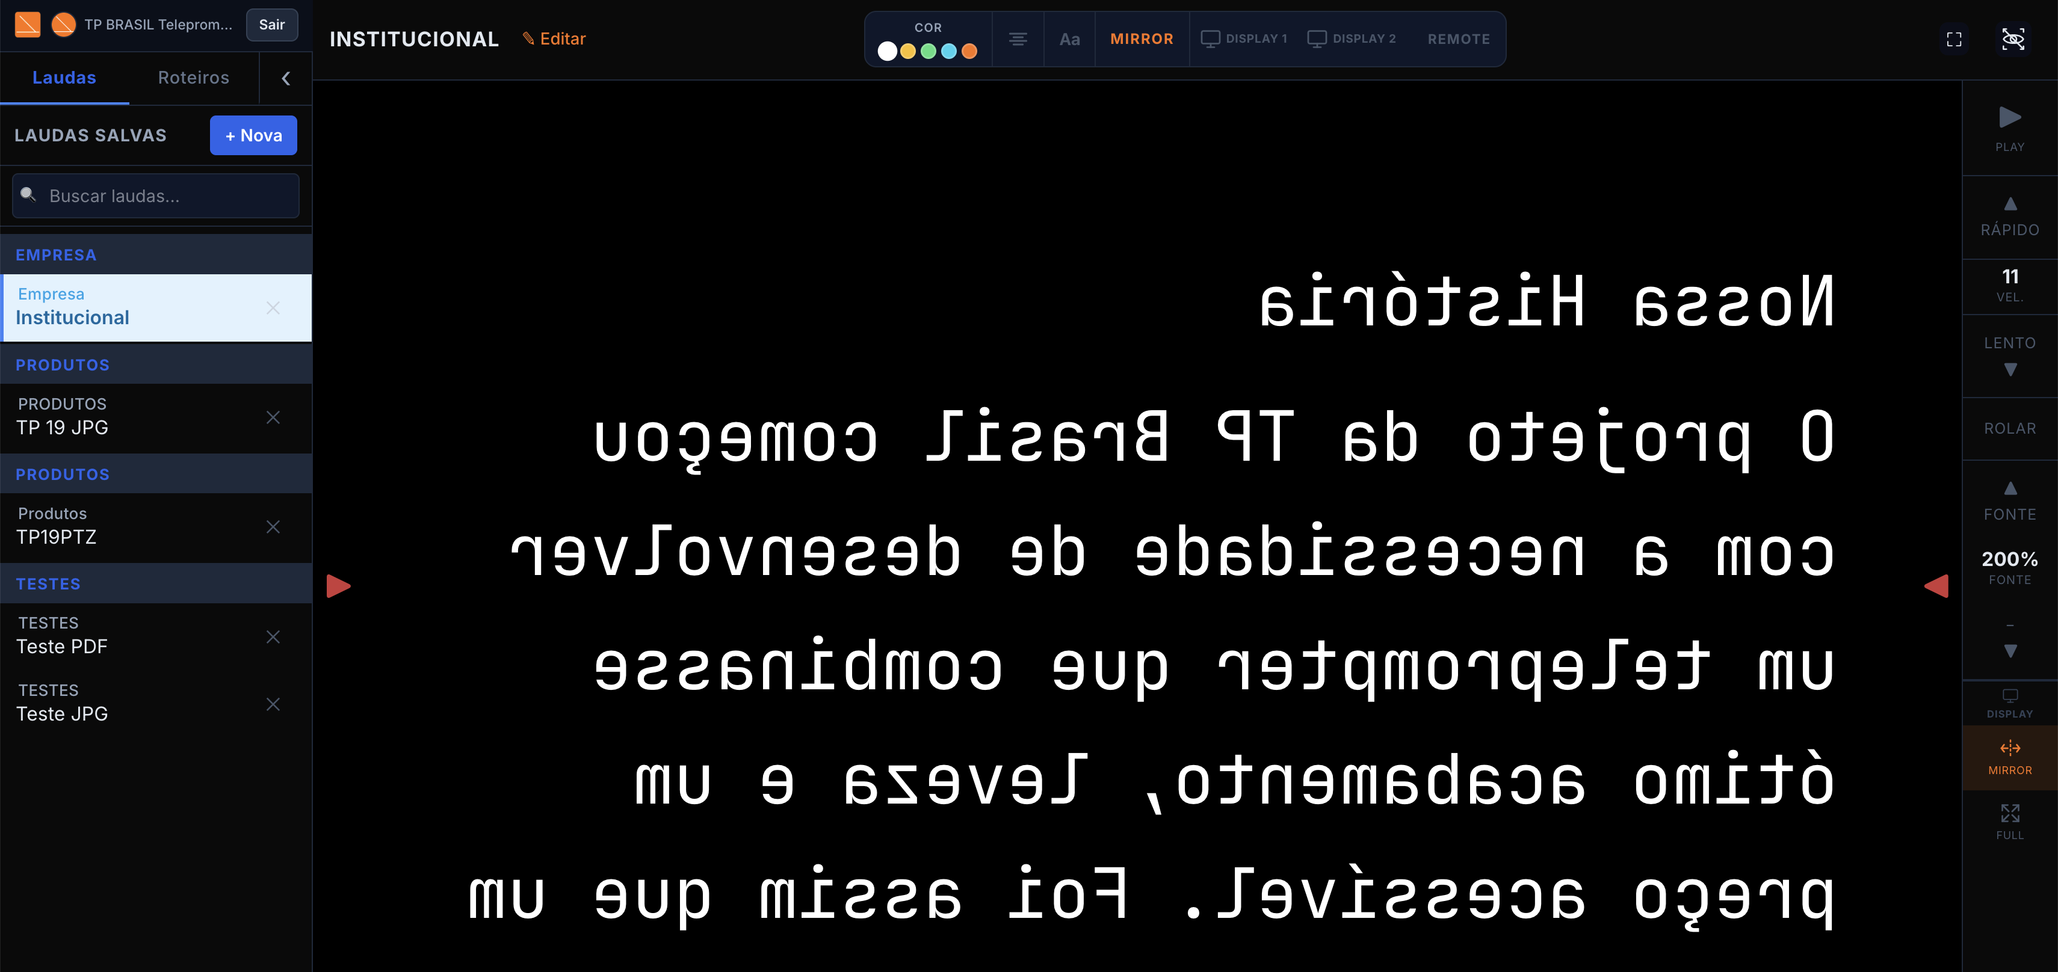Click the speed value 11 VEL.
2058x972 pixels.
click(2010, 285)
